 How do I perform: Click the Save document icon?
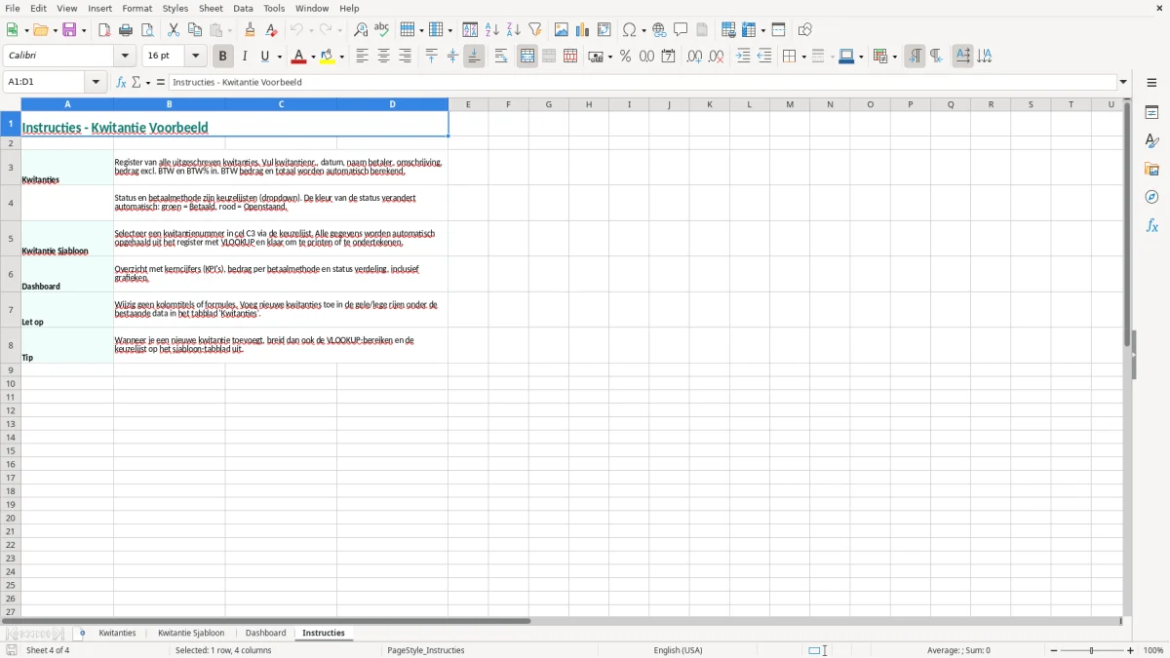click(x=69, y=30)
